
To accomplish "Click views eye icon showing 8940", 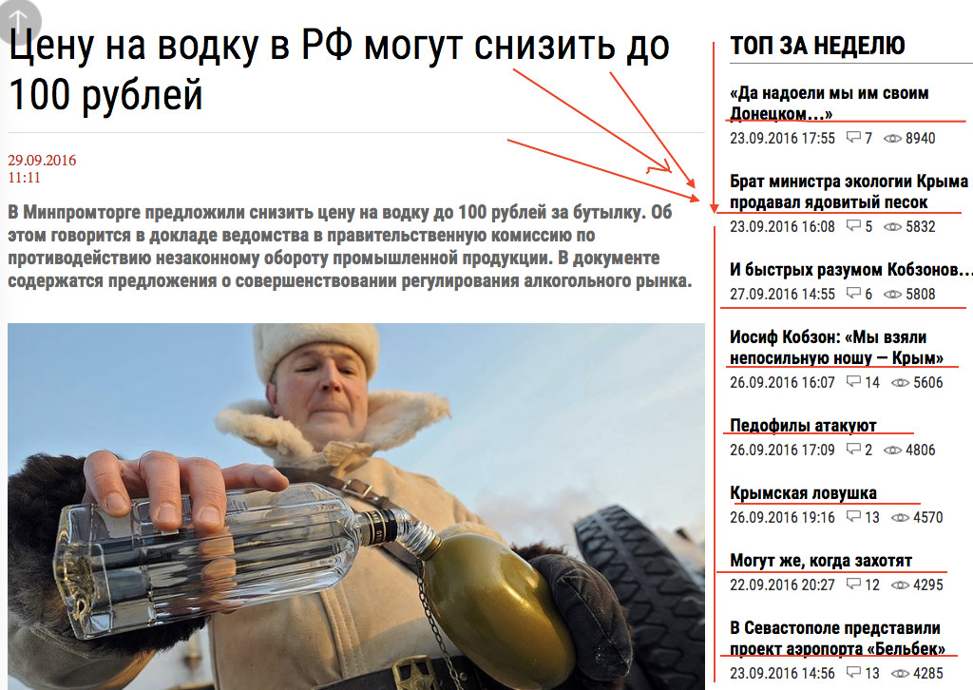I will coord(892,139).
